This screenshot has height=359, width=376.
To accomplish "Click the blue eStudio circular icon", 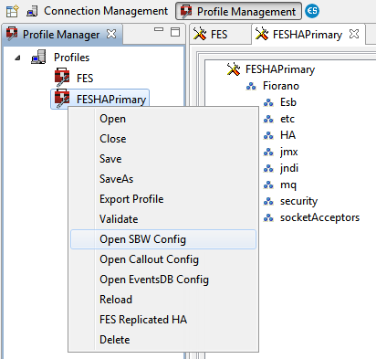I will coord(312,11).
